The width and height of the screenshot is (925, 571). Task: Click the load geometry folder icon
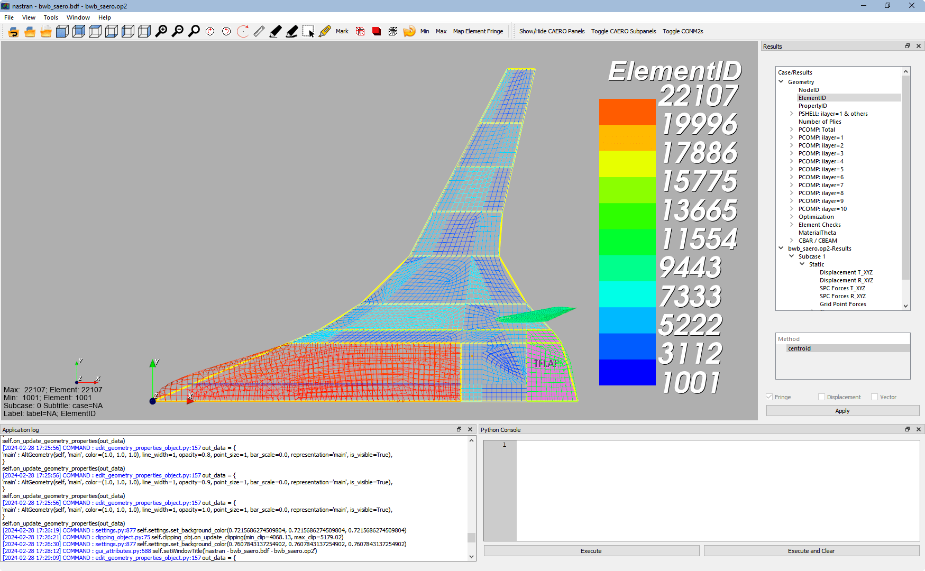30,31
